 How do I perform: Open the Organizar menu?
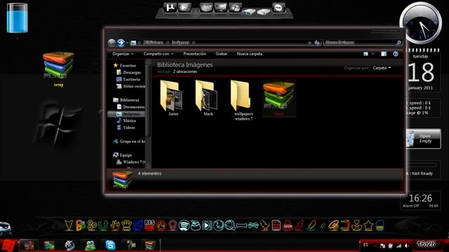tap(123, 54)
